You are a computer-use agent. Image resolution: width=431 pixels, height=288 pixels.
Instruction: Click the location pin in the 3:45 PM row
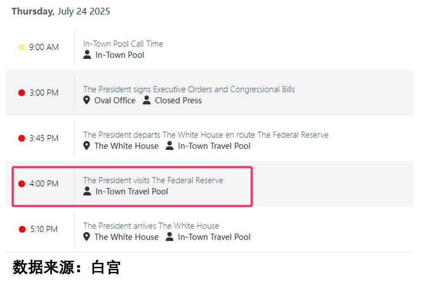[x=87, y=146]
